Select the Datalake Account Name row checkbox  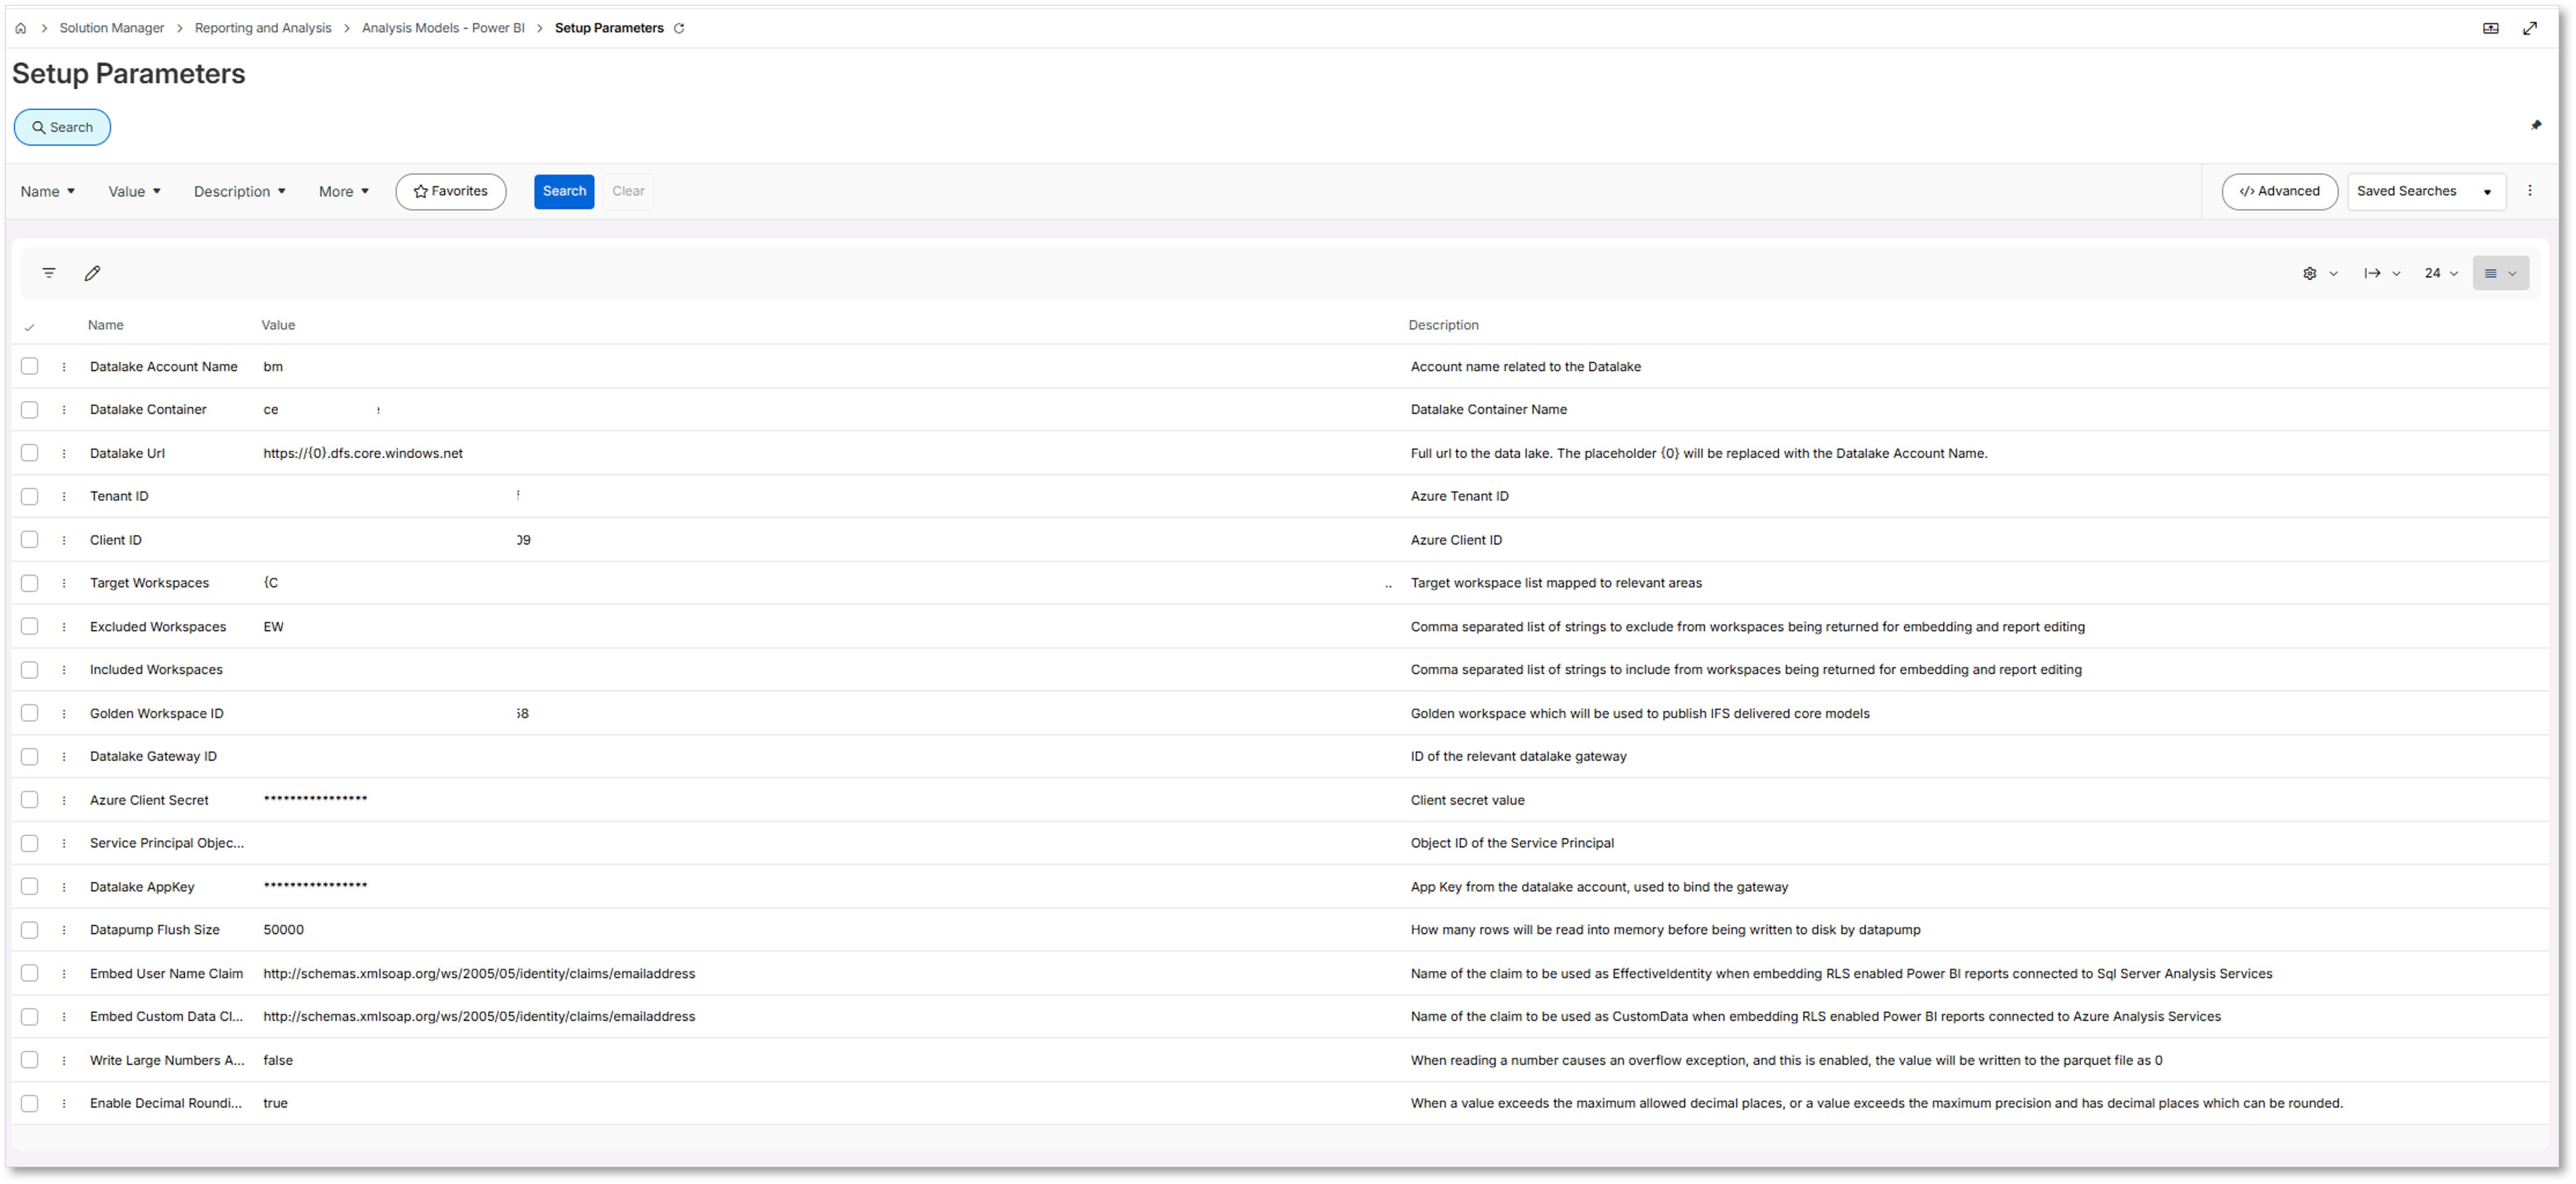click(30, 366)
